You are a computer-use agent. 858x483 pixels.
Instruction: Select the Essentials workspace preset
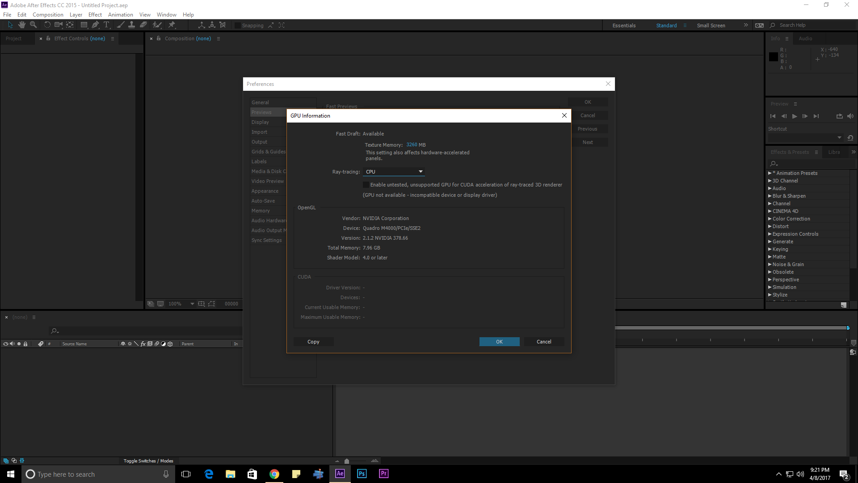coord(623,25)
